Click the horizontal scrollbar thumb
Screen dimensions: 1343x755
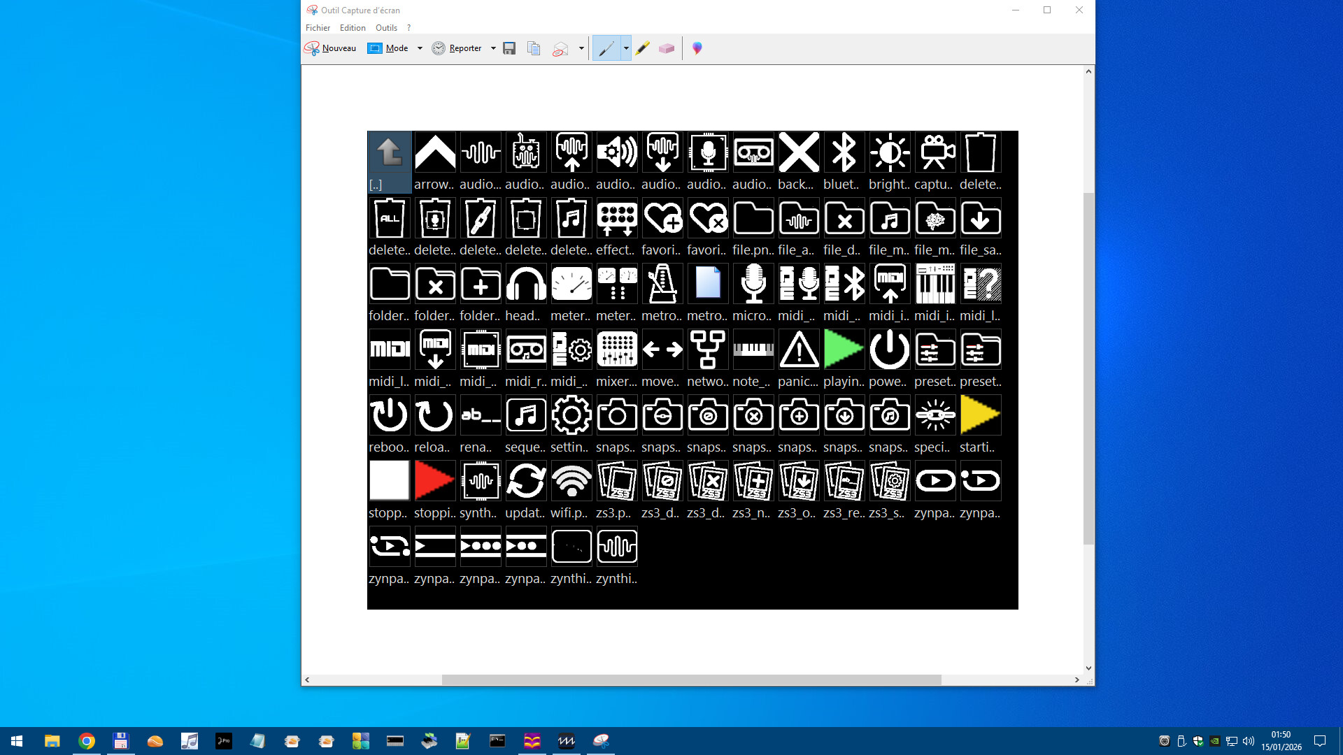pos(691,679)
